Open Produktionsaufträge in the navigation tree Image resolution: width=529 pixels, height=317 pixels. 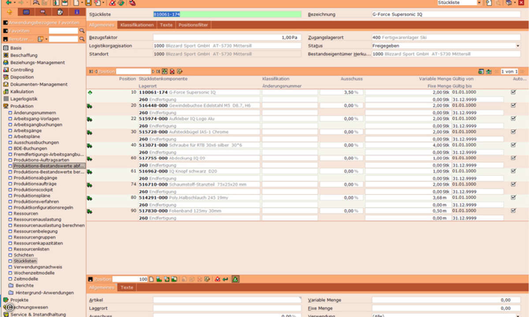35,184
